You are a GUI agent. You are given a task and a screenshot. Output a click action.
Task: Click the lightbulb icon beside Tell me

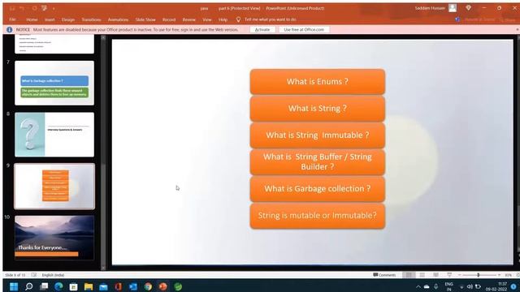[x=238, y=19]
